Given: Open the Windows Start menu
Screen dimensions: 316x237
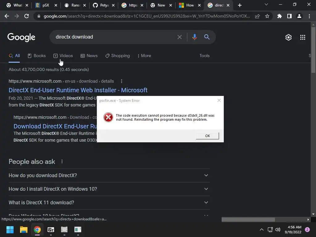Looking at the screenshot, I should (10, 230).
